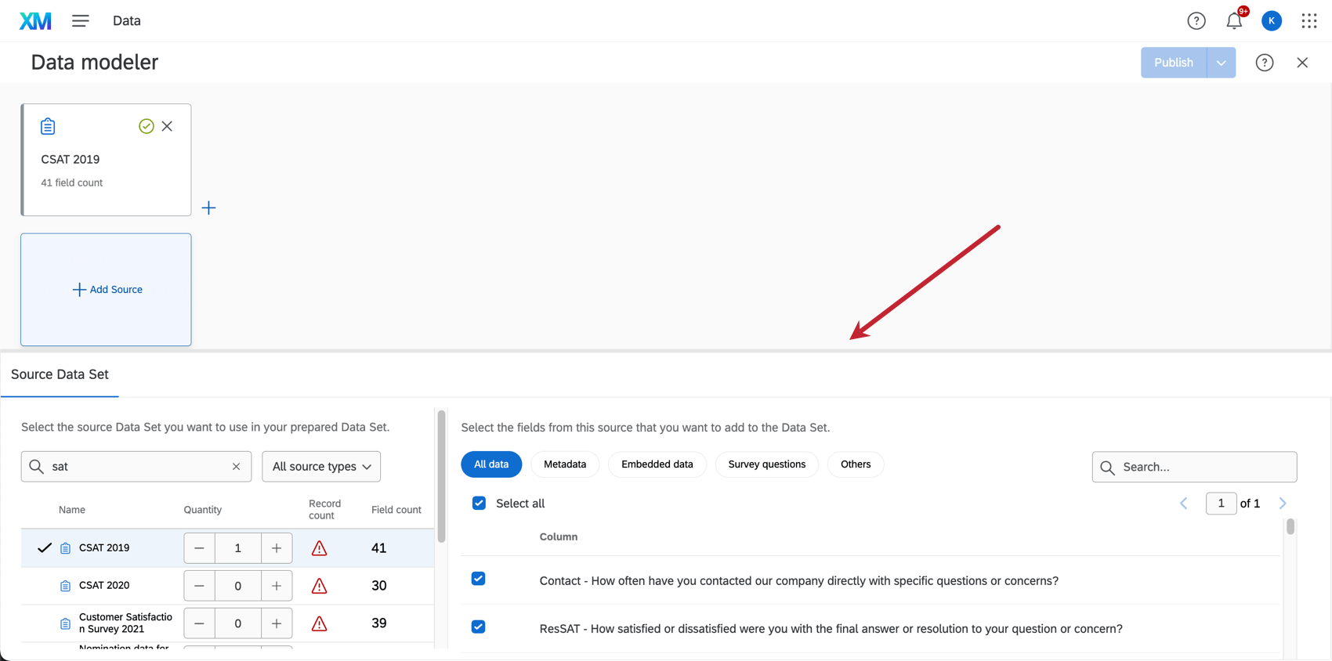Open the notifications bell
Image resolution: width=1332 pixels, height=661 pixels.
click(1234, 21)
